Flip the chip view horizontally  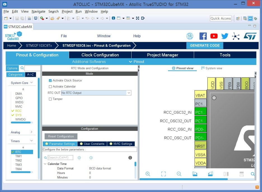[x=226, y=174]
